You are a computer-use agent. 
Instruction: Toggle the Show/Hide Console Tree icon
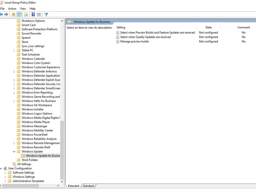point(19,14)
